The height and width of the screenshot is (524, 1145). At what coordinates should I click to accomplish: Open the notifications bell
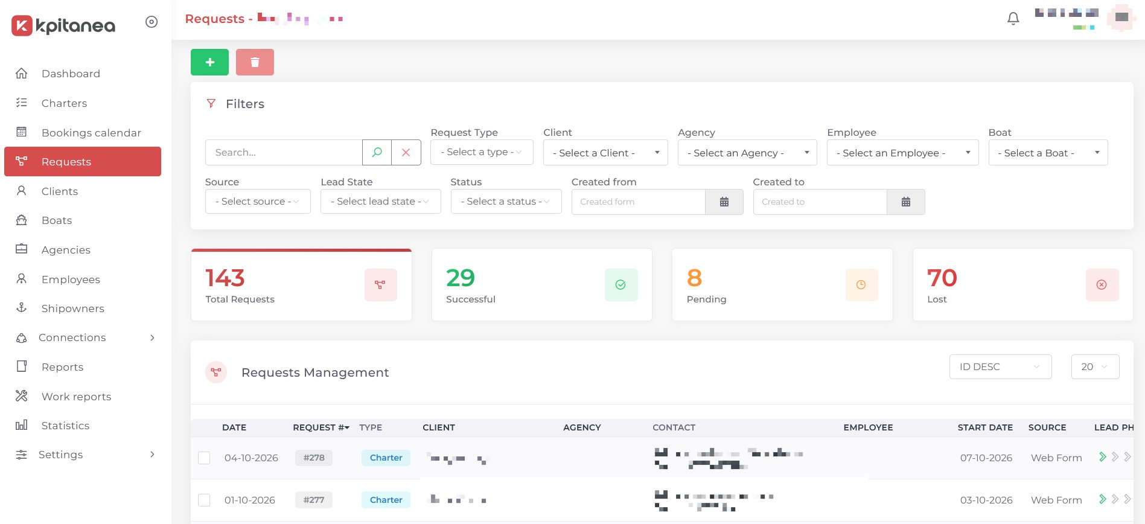(x=1013, y=19)
